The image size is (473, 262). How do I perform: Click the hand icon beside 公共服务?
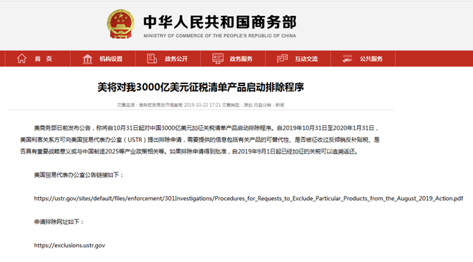tap(347, 58)
